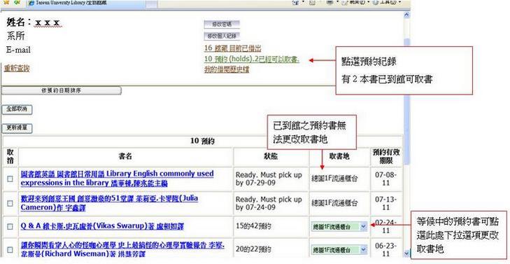Open the 10 預約 (holds) link
The image size is (510, 264).
[x=252, y=60]
